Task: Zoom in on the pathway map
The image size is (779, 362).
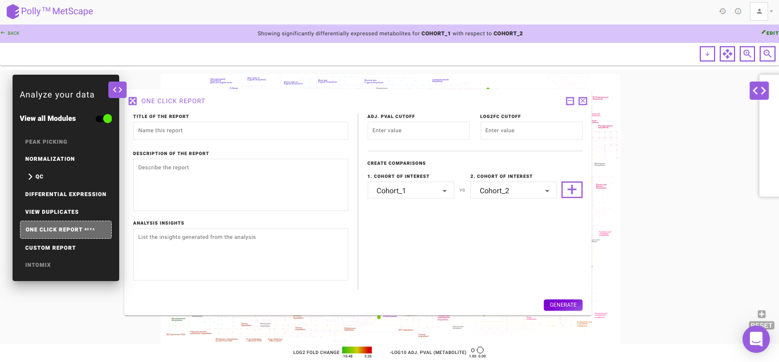Action: [747, 54]
